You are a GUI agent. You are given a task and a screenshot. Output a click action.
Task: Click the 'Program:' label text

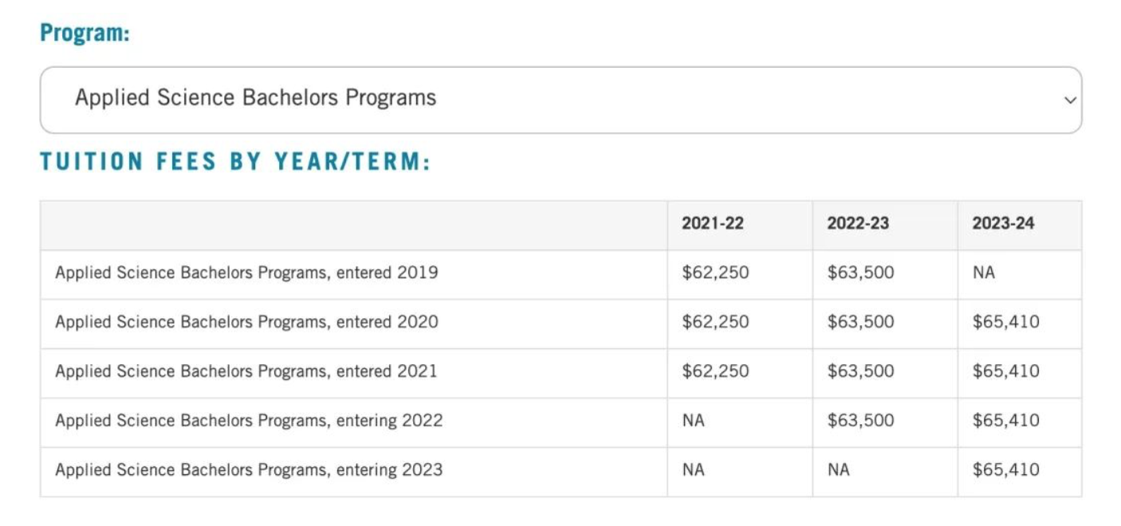[85, 33]
